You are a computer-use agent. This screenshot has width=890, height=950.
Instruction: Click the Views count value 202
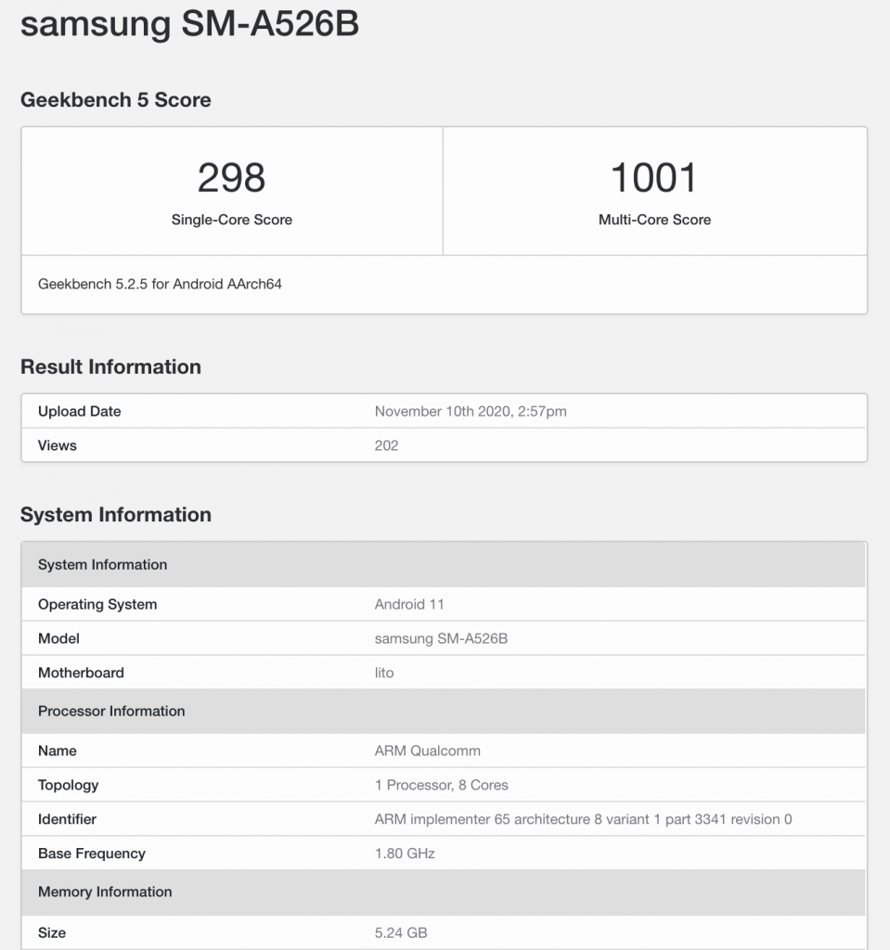click(x=386, y=445)
